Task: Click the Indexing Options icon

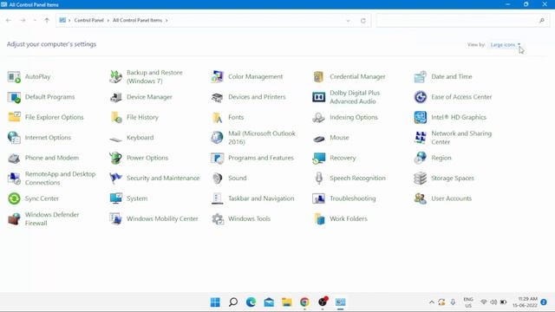Action: click(x=318, y=117)
